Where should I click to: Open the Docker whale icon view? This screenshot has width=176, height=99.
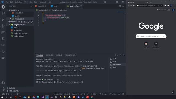coord(3,58)
